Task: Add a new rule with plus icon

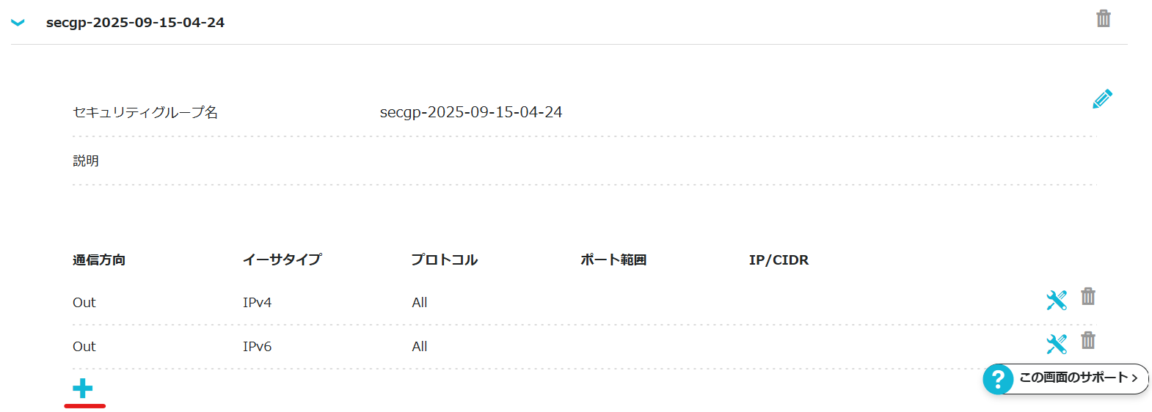Action: (x=83, y=389)
